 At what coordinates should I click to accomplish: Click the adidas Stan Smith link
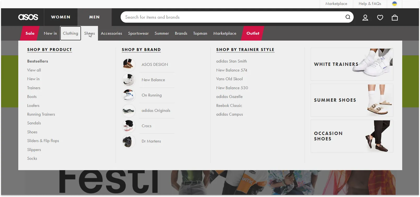[231, 61]
